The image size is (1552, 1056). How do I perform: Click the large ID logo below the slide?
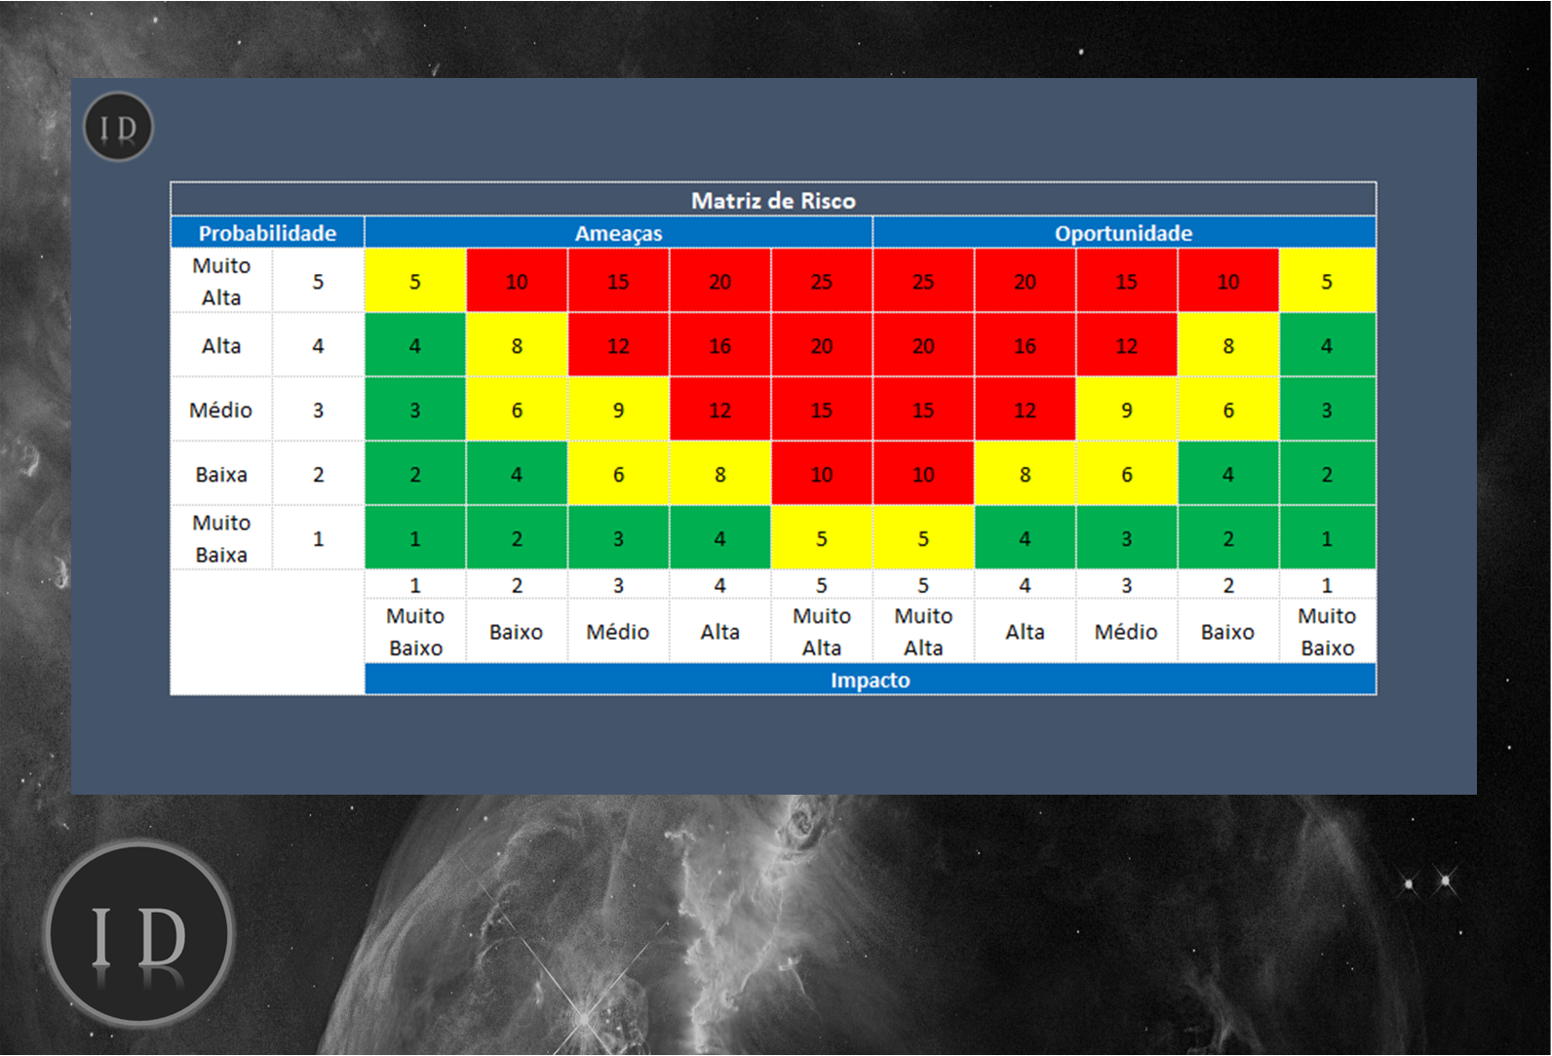(x=139, y=934)
